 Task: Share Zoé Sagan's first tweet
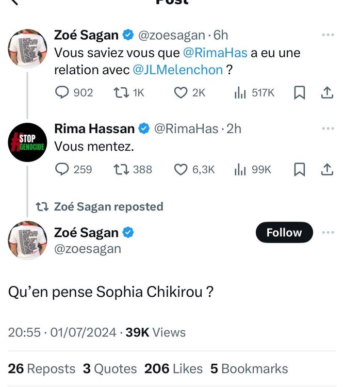[326, 92]
